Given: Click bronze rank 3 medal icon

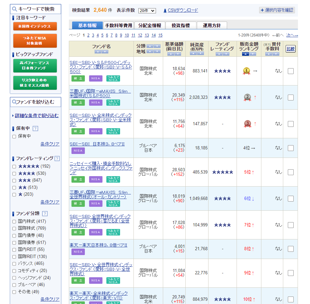Looking at the screenshot, I should 247,124.
